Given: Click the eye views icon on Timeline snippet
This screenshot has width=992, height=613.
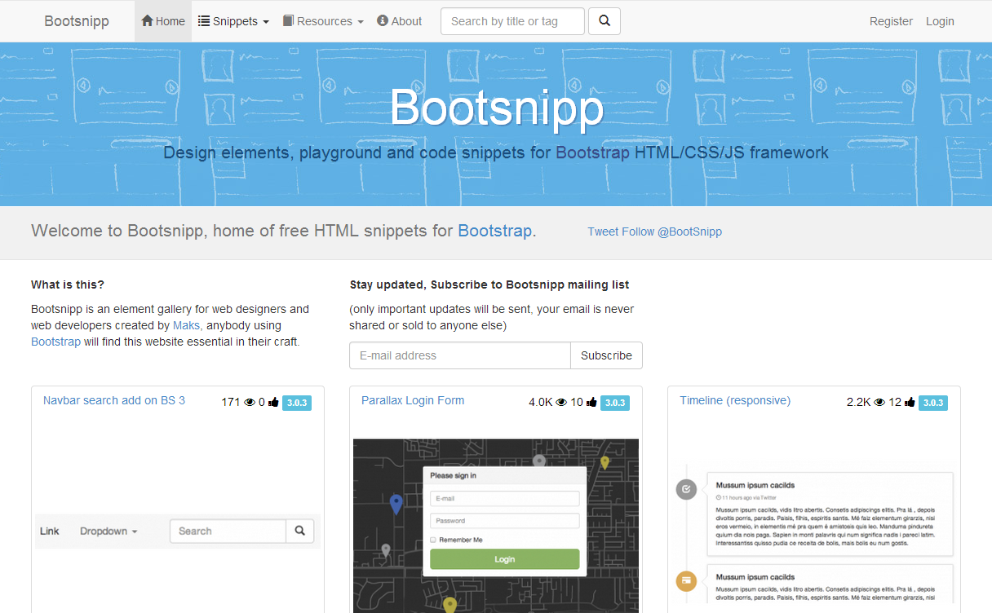Looking at the screenshot, I should click(879, 402).
